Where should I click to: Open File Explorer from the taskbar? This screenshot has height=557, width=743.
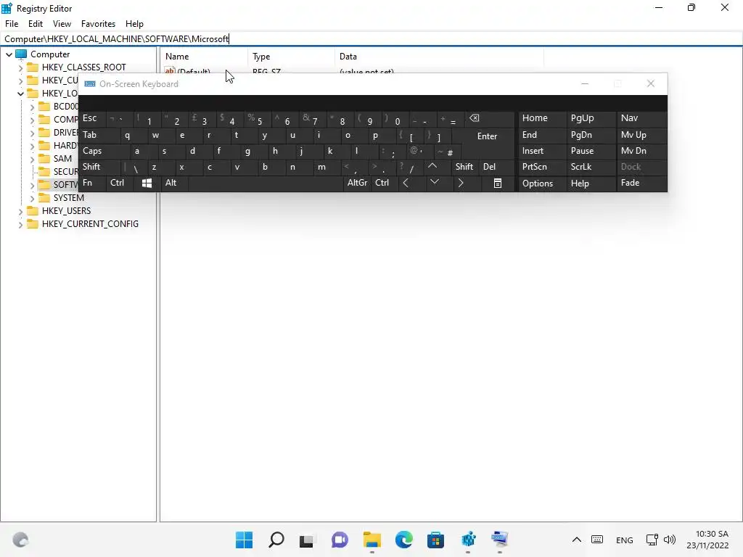[372, 540]
